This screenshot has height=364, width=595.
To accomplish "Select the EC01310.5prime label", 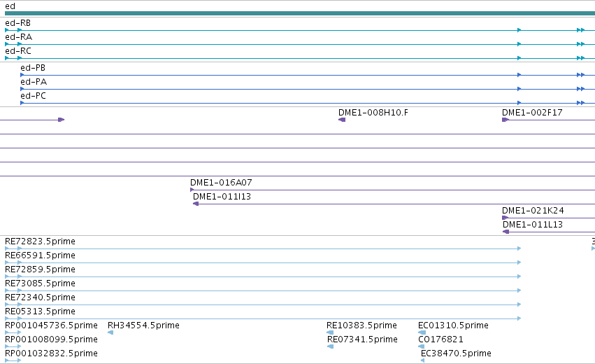I will tap(453, 325).
